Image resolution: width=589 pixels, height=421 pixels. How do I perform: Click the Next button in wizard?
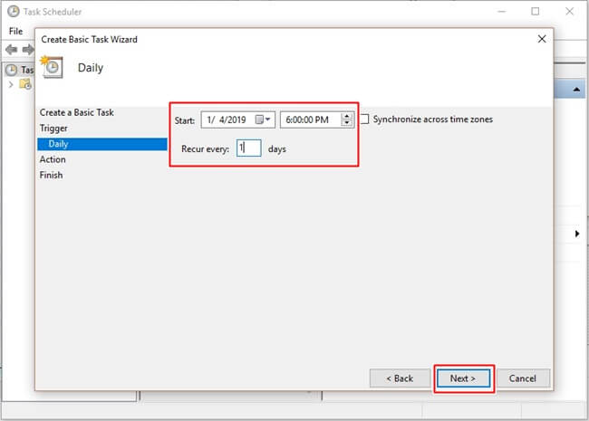(464, 378)
